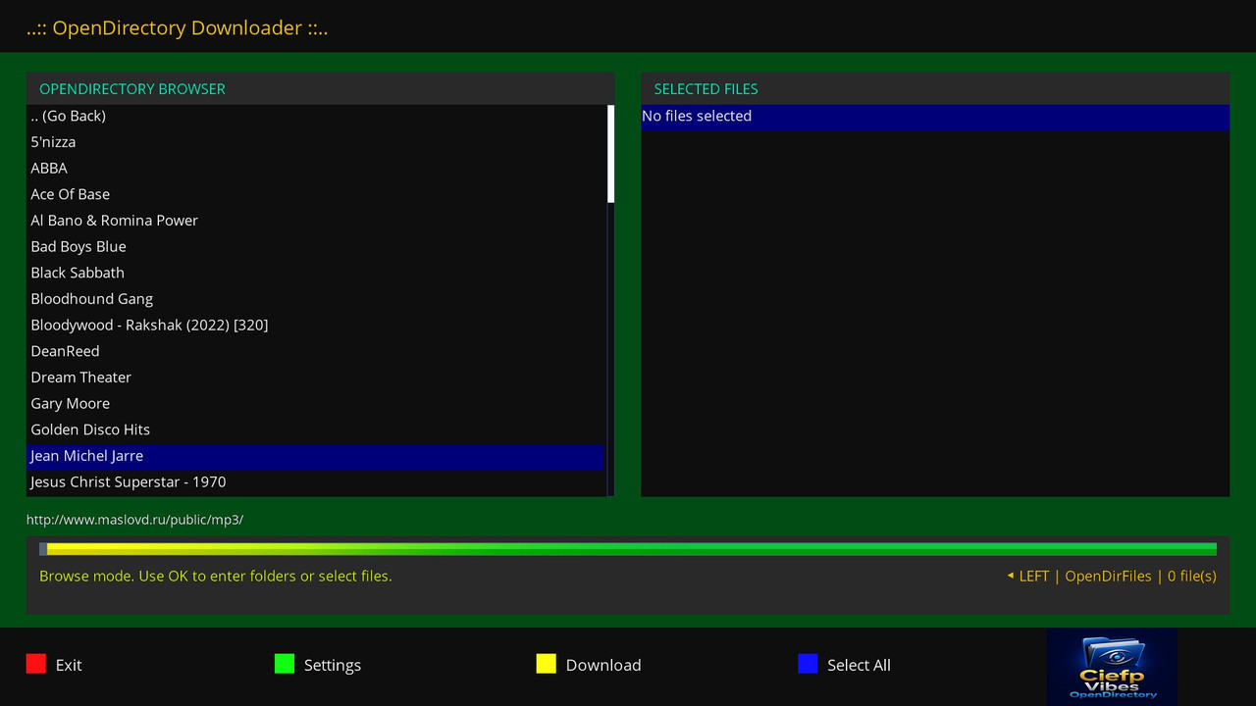
Task: Click the SELECTED FILES panel header
Action: (x=935, y=88)
